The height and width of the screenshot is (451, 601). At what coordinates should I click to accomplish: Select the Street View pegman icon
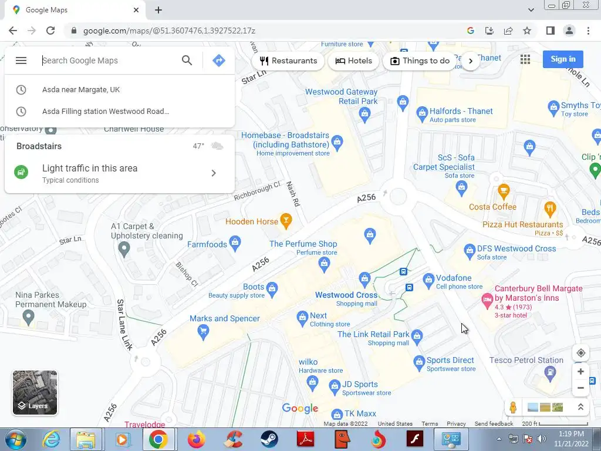[x=513, y=408]
